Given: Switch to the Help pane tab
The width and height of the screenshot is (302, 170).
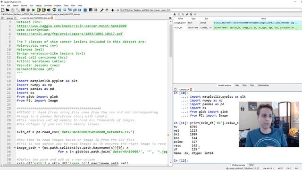Looking at the screenshot, I should click(x=237, y=85).
